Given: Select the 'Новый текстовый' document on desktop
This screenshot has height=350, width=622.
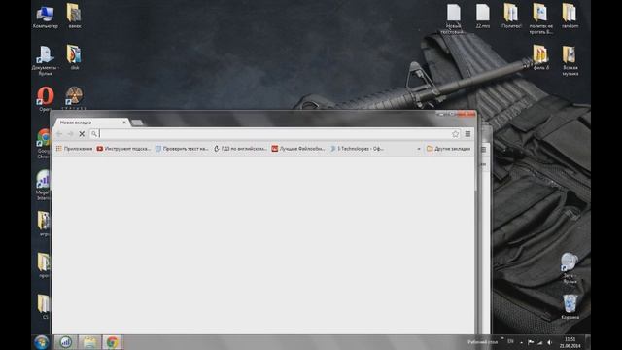Looking at the screenshot, I should click(453, 18).
